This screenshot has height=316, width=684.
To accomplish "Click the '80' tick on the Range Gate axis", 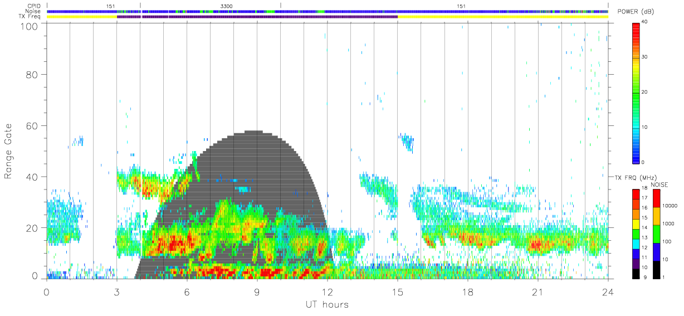I will [x=32, y=74].
